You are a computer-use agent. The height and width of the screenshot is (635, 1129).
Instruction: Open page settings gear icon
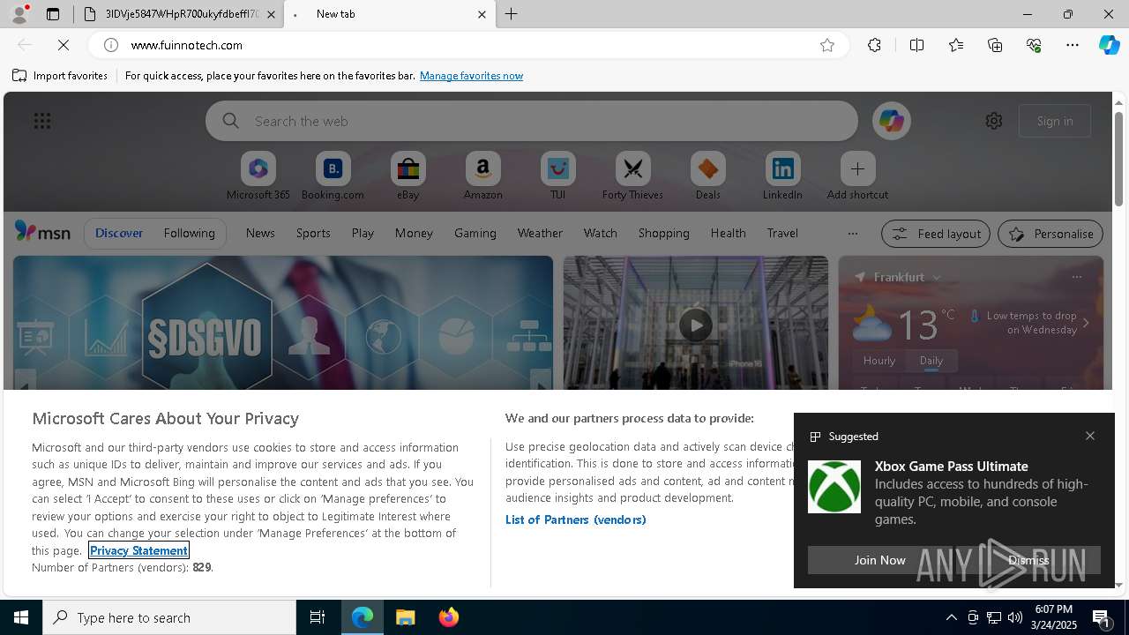[x=993, y=121]
